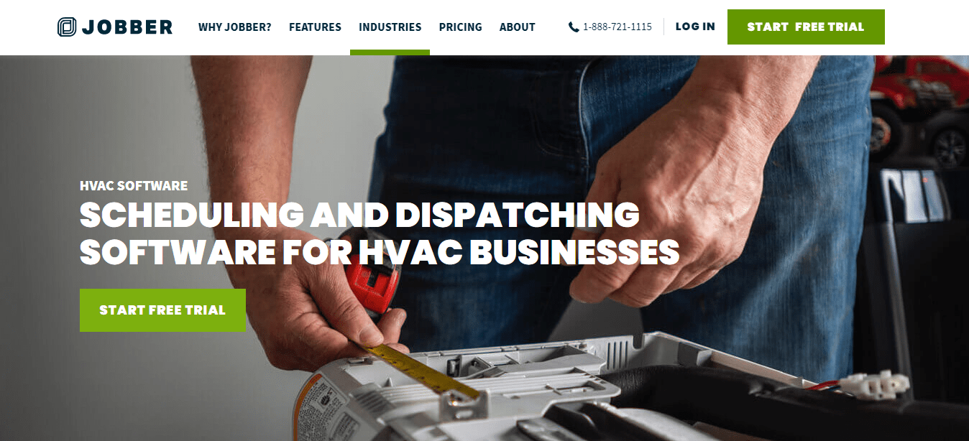
Task: Click Start Free Trial below the headline
Action: pyautogui.click(x=162, y=310)
